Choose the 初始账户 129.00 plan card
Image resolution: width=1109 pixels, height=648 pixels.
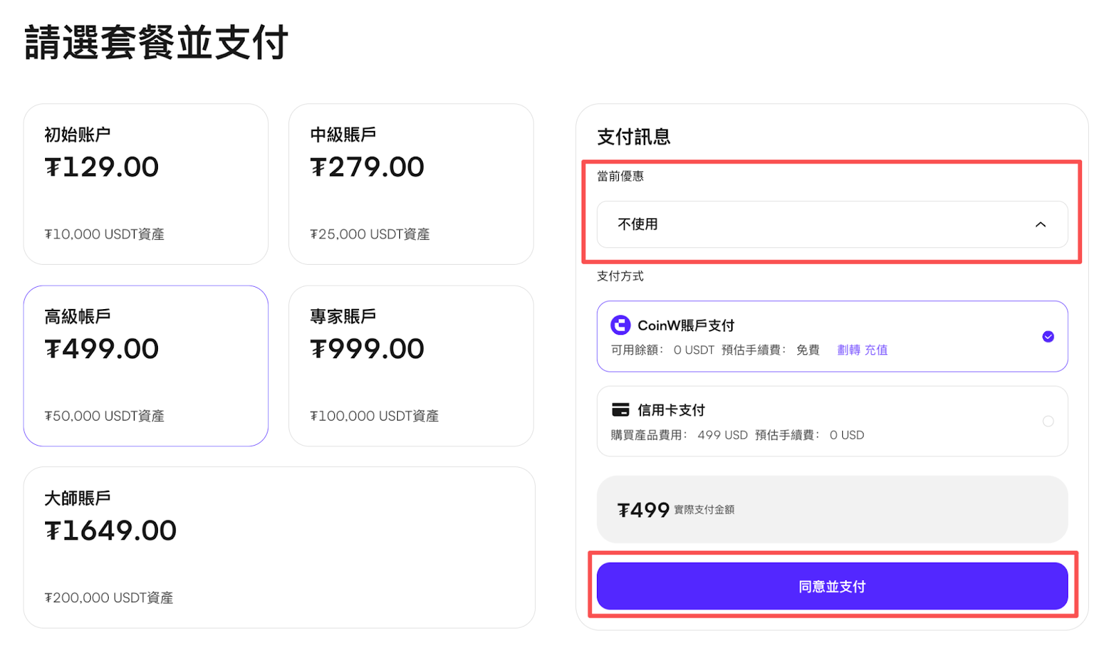point(146,184)
